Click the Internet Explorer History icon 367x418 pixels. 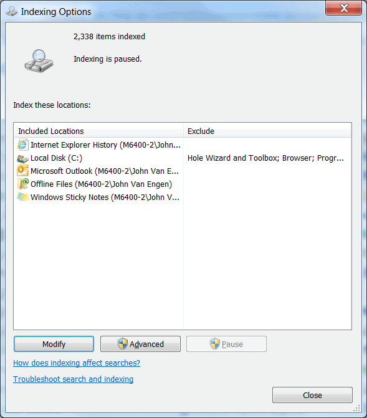(x=22, y=145)
